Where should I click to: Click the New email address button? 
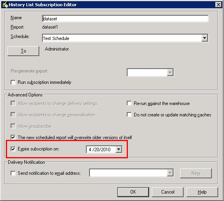click(196, 173)
